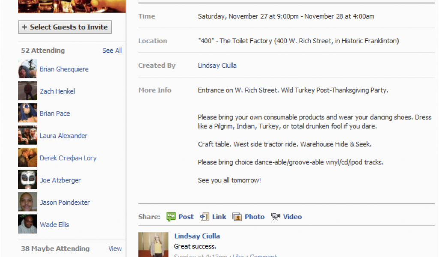Open Wade Ellis's profile name link
This screenshot has width=439, height=257.
(54, 224)
